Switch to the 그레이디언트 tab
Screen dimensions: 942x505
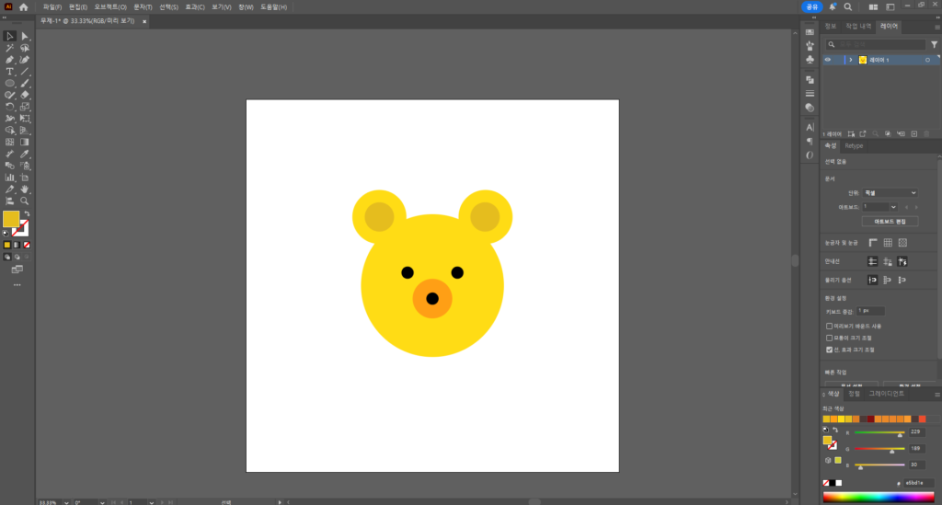[x=887, y=393]
